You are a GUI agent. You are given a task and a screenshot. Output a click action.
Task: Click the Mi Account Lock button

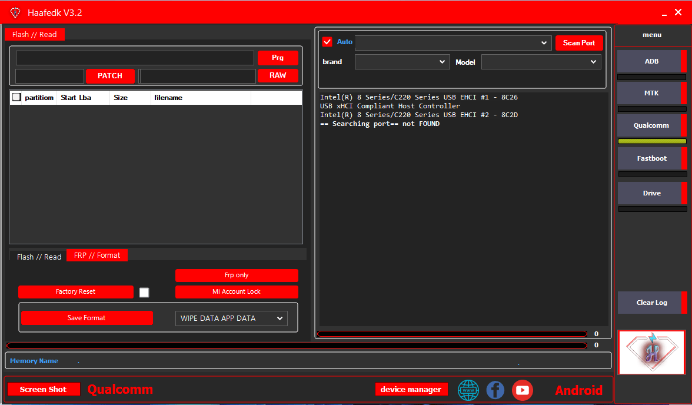click(237, 291)
